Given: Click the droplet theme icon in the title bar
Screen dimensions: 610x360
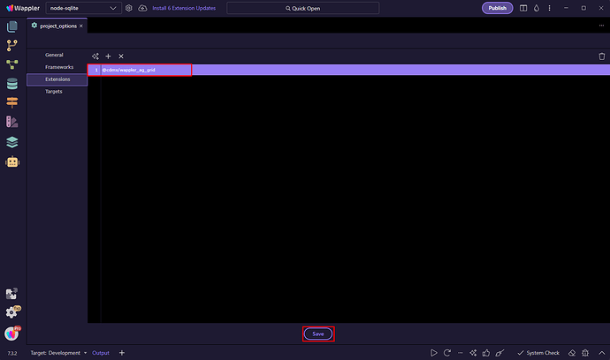Looking at the screenshot, I should point(537,8).
